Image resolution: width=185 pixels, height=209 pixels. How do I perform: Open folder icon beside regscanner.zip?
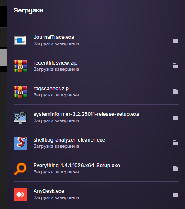(x=175, y=91)
